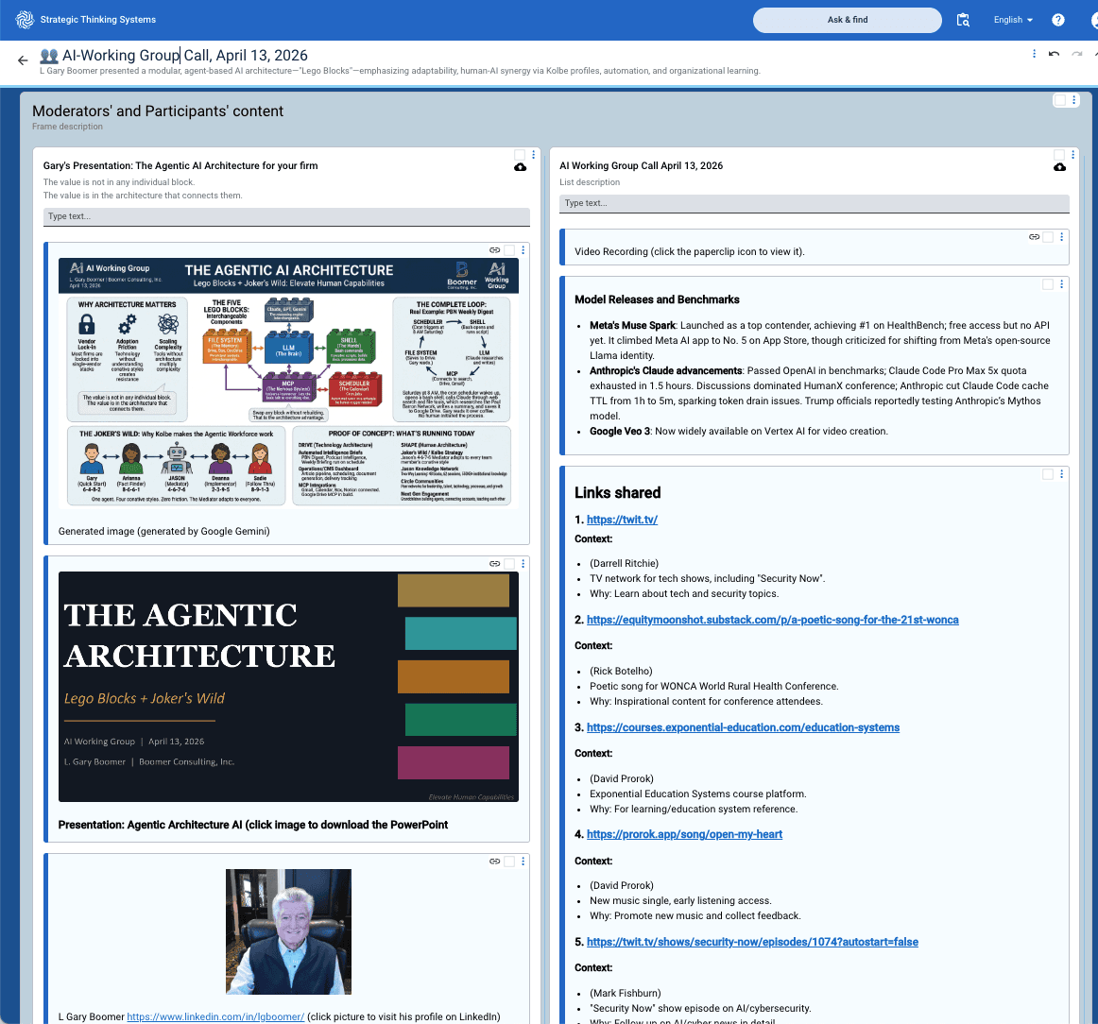Screen dimensions: 1098x1024
Task: Tick the Moderators' frame checkbox
Action: click(1060, 100)
